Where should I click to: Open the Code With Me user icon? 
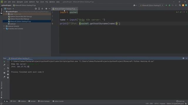coord(135,5)
